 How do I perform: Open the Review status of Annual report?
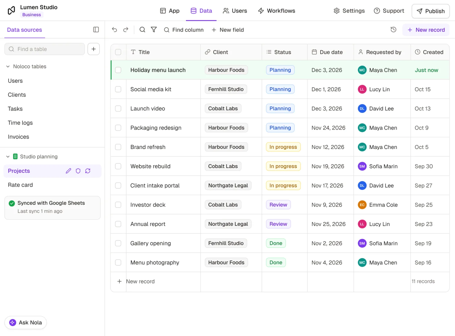278,224
